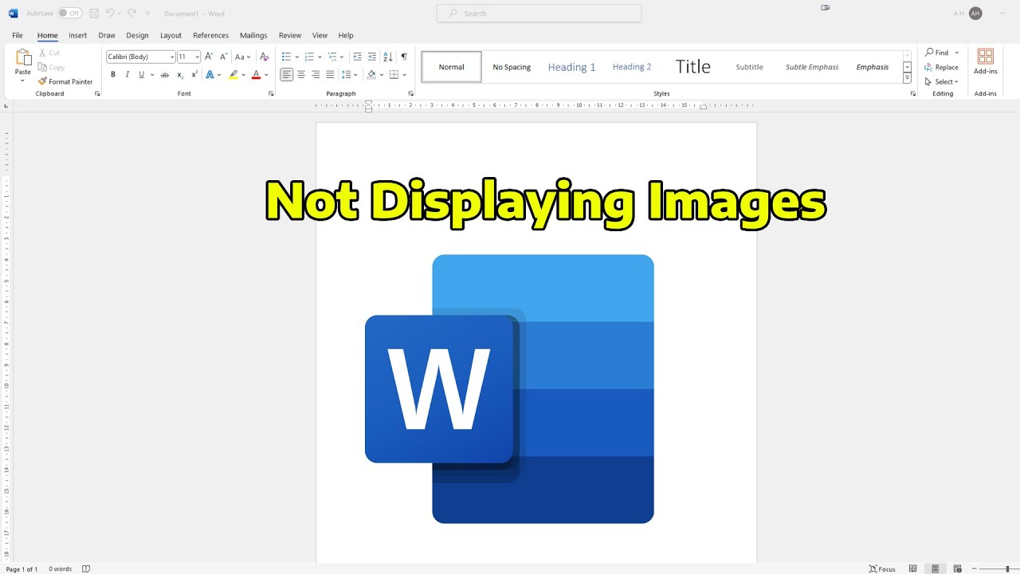Switch to the Insert tab
This screenshot has width=1020, height=574.
[78, 35]
